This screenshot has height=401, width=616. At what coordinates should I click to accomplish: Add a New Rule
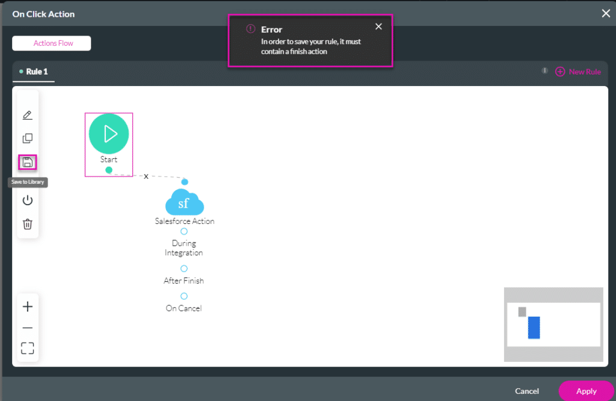click(577, 72)
